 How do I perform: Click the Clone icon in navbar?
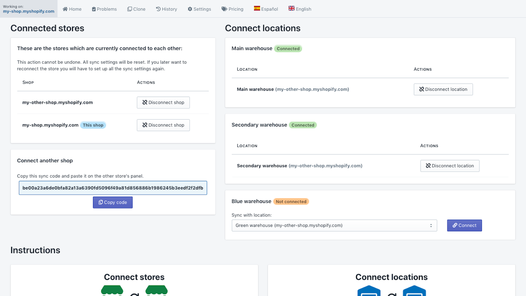coord(130,9)
